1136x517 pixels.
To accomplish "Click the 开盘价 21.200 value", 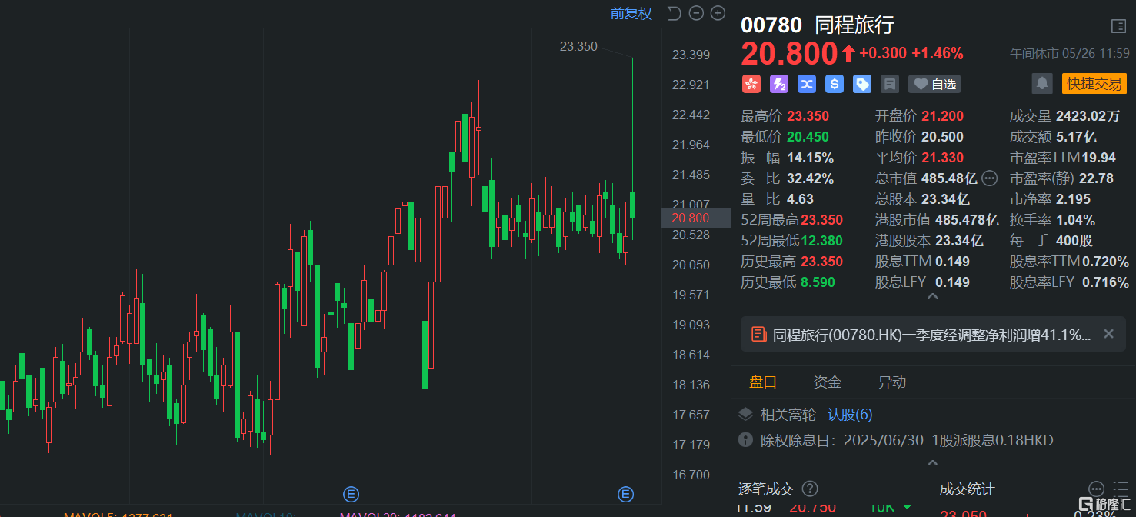I will pos(942,116).
